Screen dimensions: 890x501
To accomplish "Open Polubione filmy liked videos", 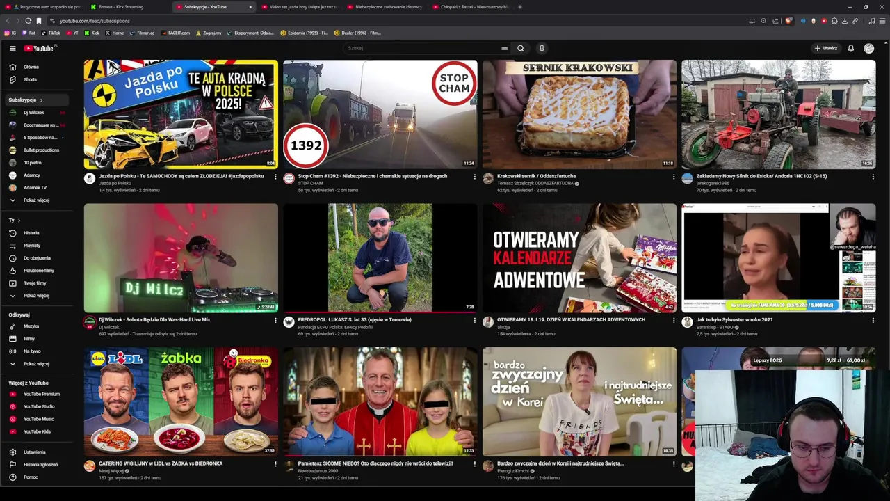I will pyautogui.click(x=36, y=271).
